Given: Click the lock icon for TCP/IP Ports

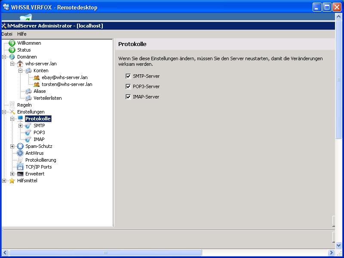Looking at the screenshot, I should click(x=20, y=167).
